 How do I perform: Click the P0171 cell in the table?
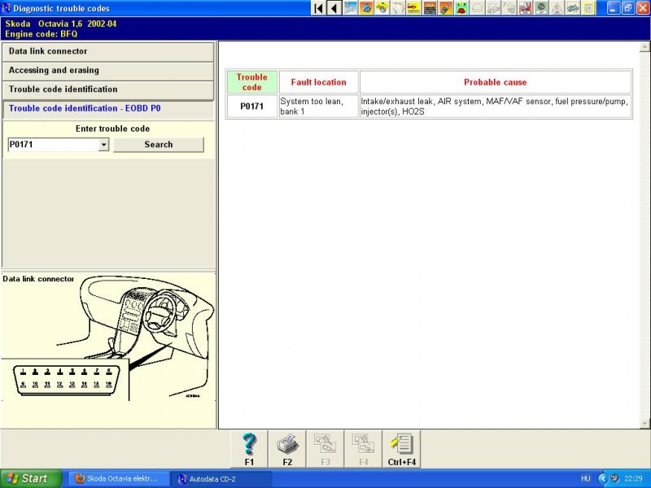(x=251, y=107)
